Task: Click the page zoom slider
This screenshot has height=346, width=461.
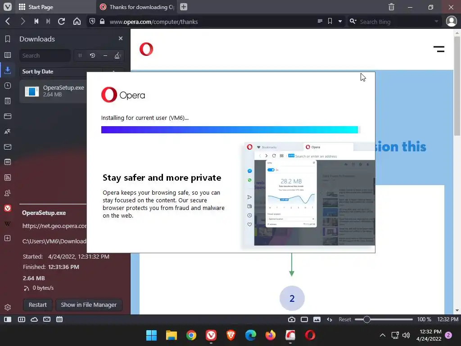Action: click(384, 319)
